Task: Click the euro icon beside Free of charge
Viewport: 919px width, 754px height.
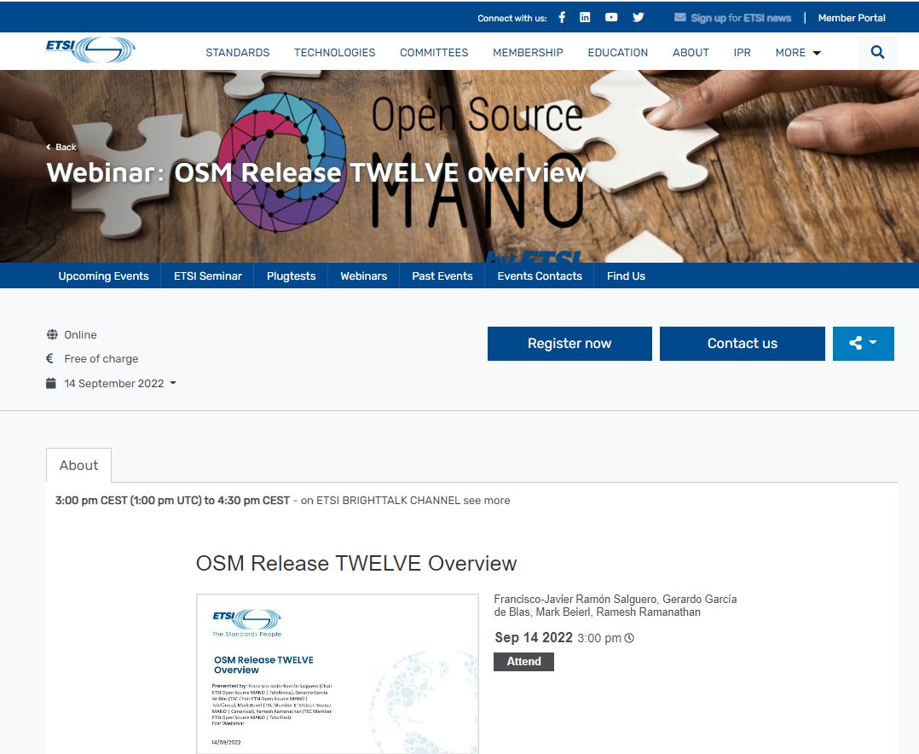Action: (50, 358)
